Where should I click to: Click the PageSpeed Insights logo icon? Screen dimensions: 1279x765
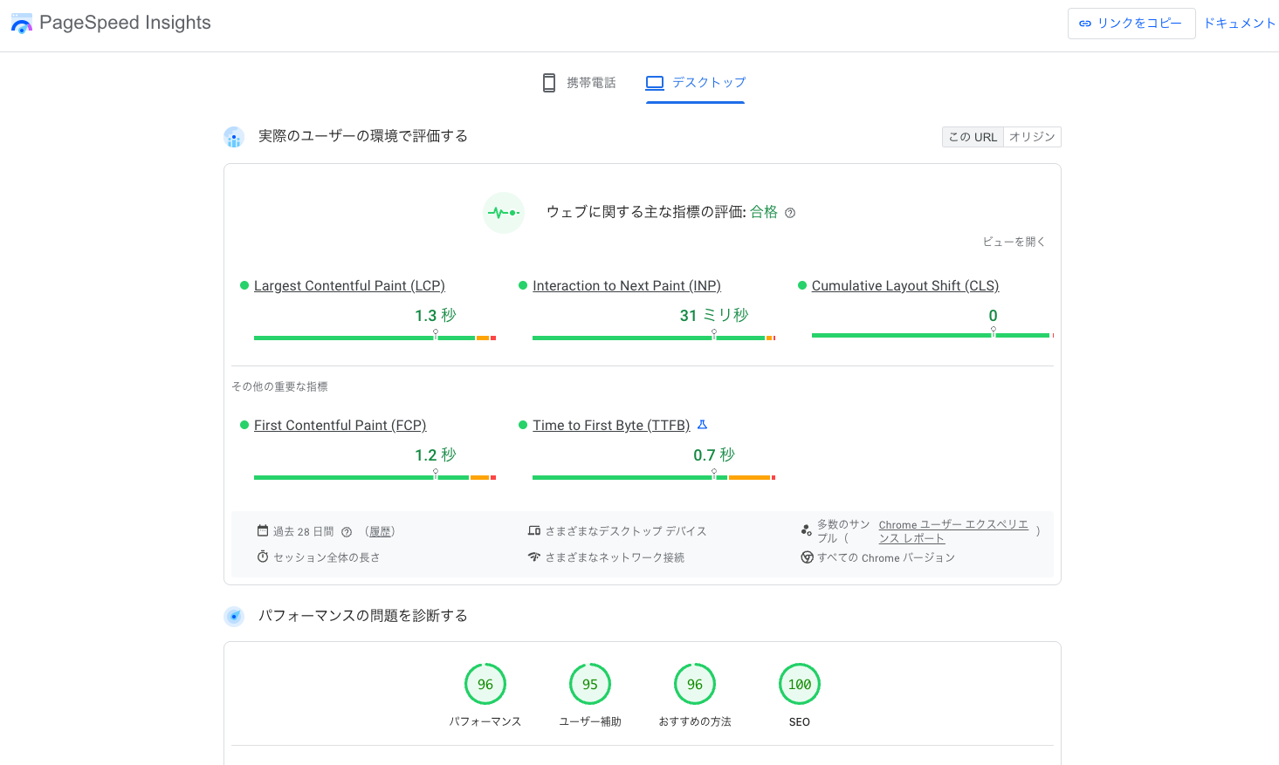(x=22, y=24)
